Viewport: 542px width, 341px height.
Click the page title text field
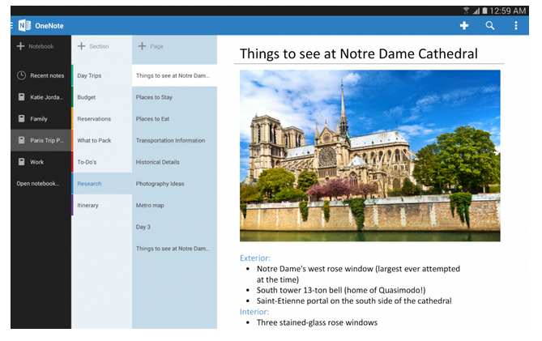coord(358,53)
